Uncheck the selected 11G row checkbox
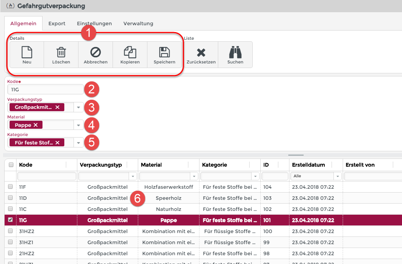The height and width of the screenshot is (264, 402). pos(11,220)
